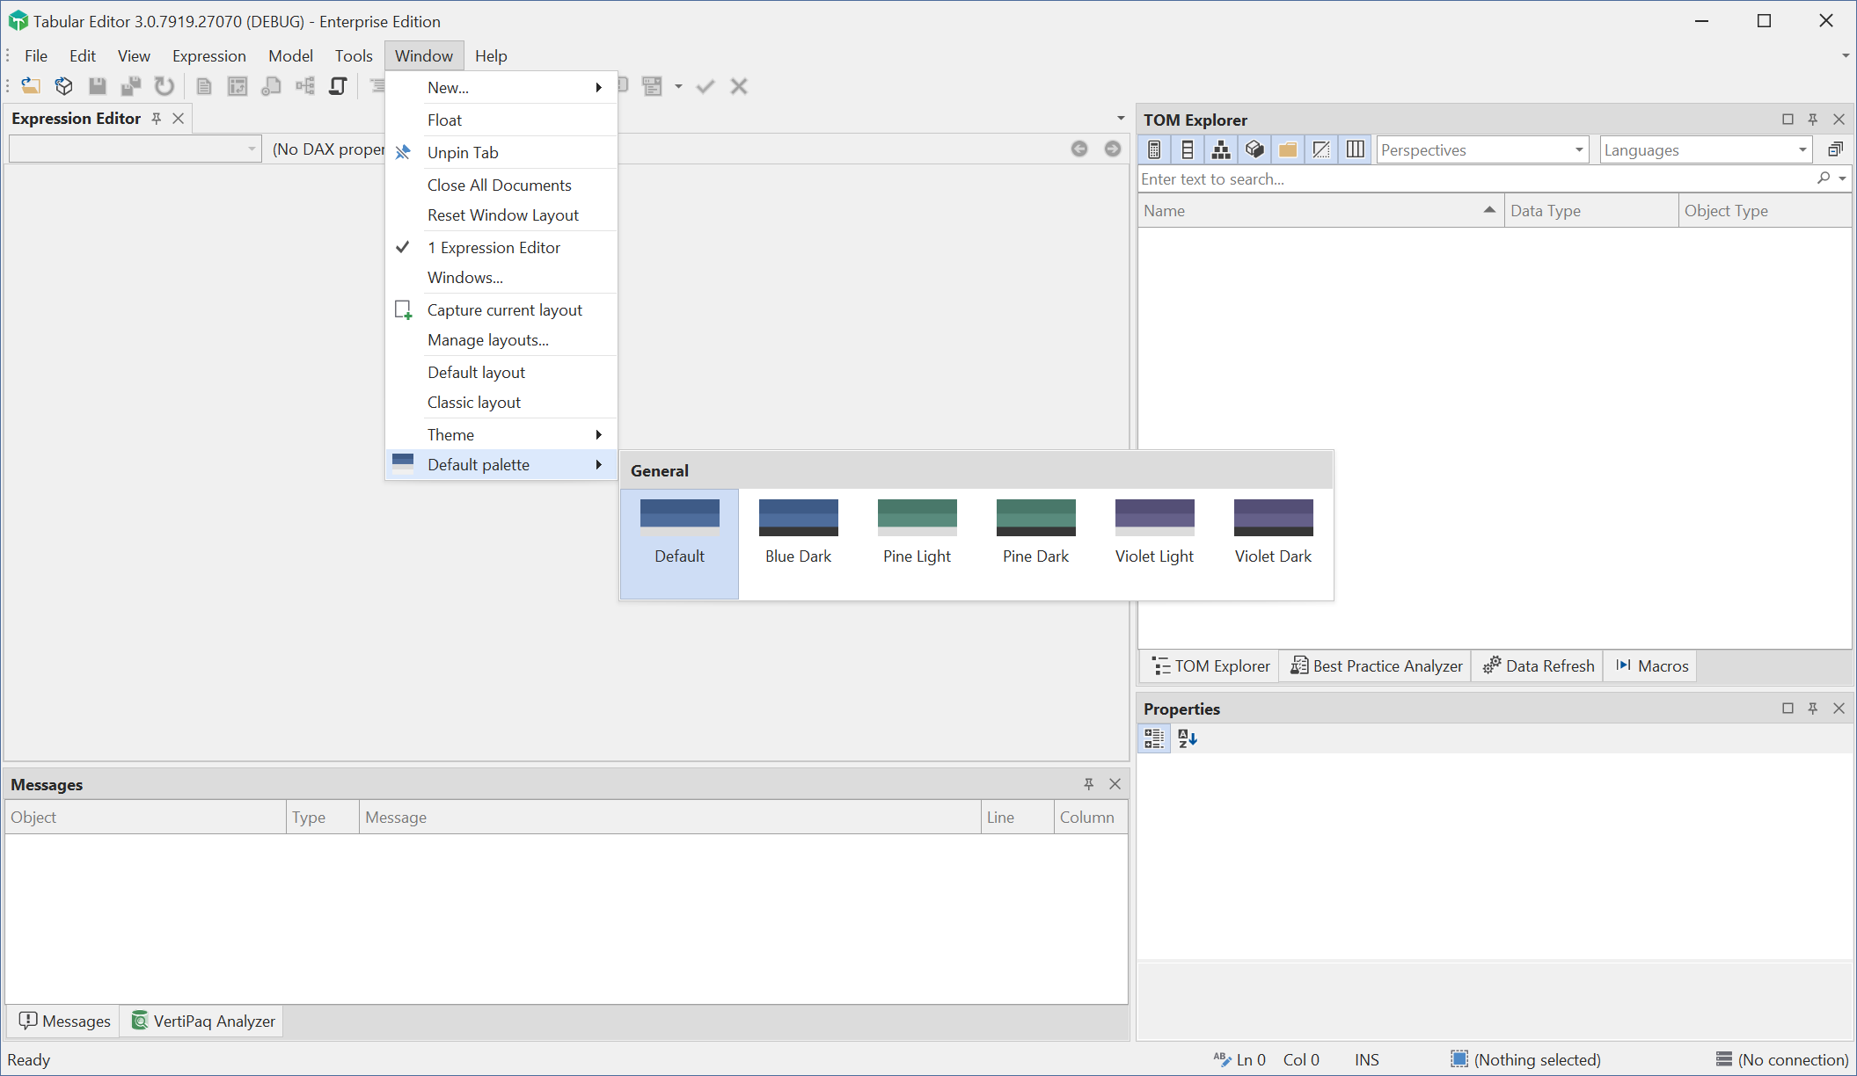The image size is (1857, 1076).
Task: Click the sorted properties icon in Properties panel
Action: 1186,738
